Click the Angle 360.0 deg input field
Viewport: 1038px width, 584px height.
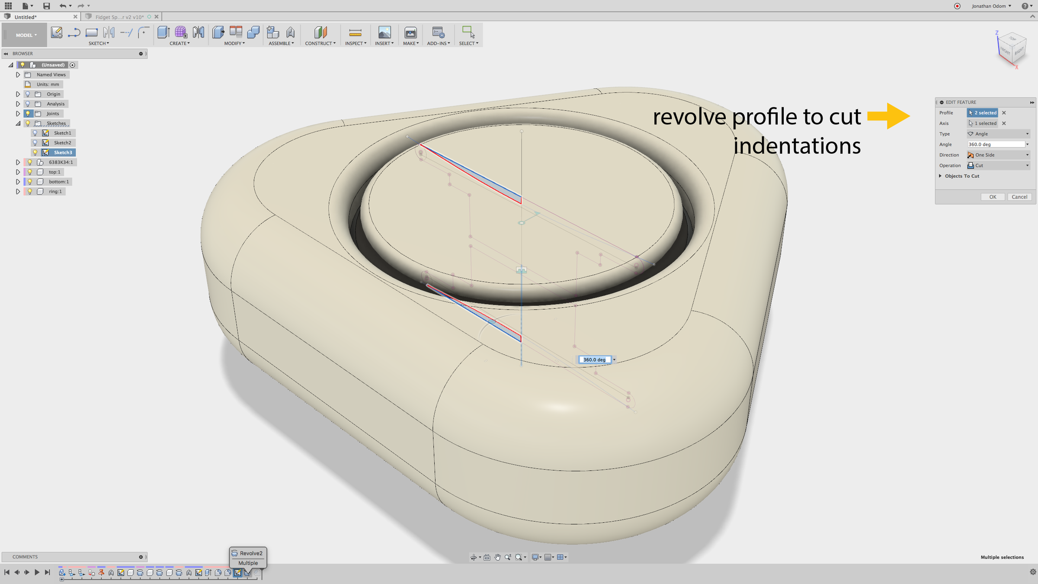[x=996, y=144]
